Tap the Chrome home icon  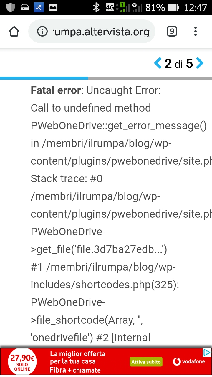pyautogui.click(x=14, y=31)
